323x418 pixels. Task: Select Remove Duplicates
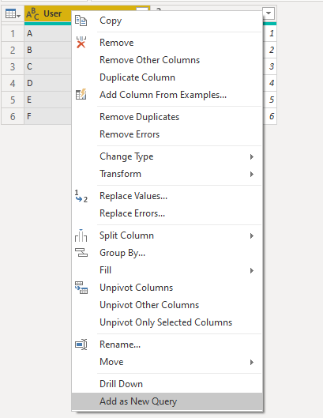(x=167, y=117)
